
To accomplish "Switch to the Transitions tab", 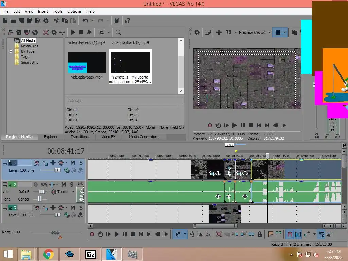I will 80,137.
